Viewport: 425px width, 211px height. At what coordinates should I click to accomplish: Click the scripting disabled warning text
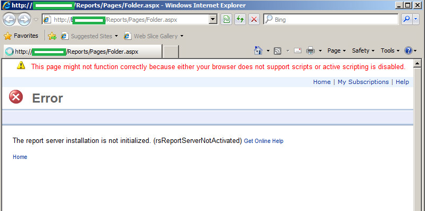[x=218, y=66]
